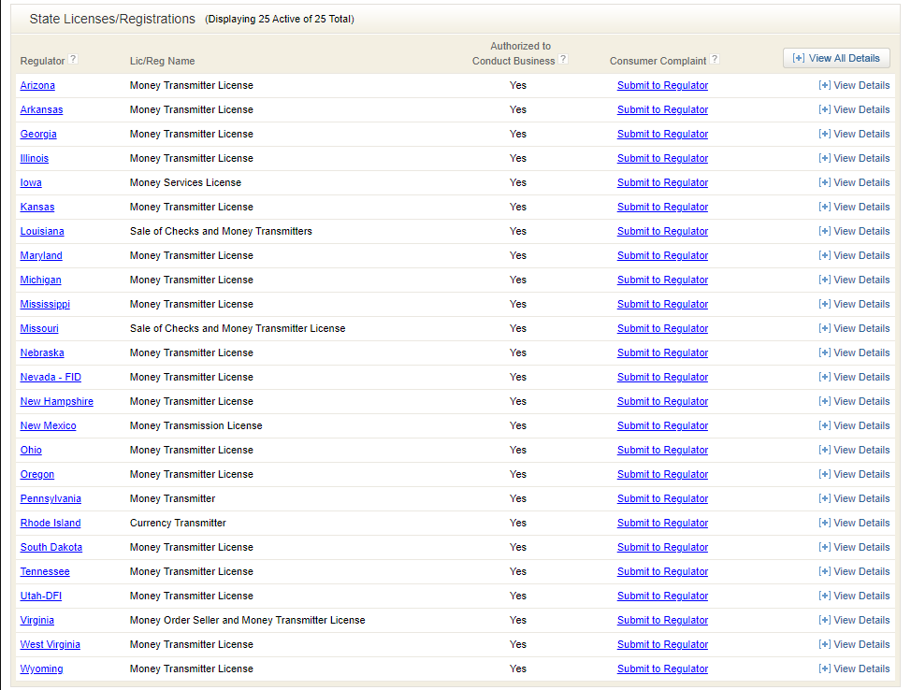
Task: Expand View Details for Nevada - FID
Action: pos(854,377)
